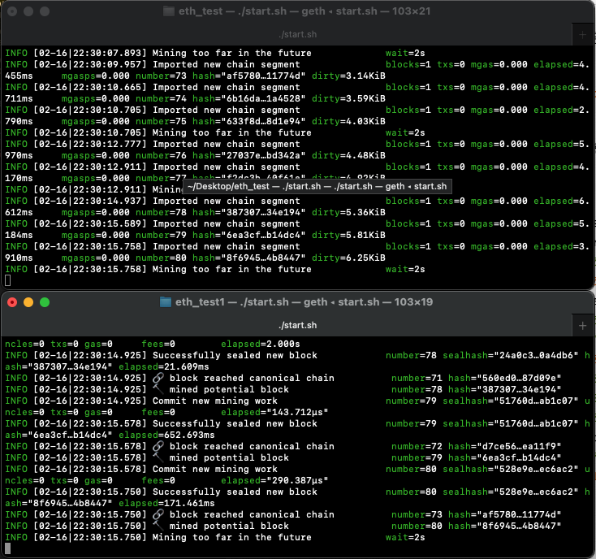Click dirty=5.36KiB value
This screenshot has height=559, width=596.
pos(348,212)
